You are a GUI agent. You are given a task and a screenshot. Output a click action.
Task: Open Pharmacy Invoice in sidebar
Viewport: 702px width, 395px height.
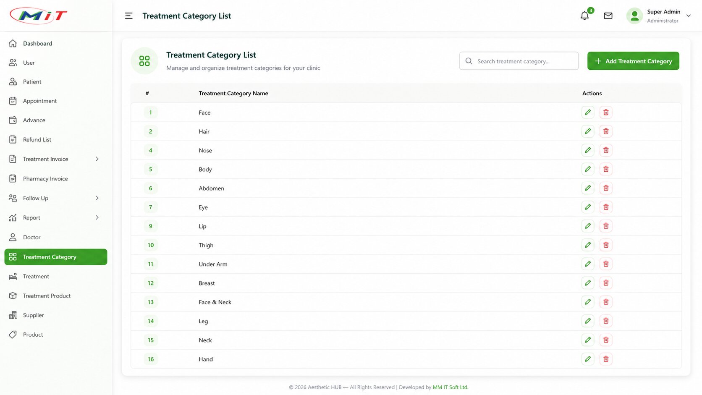tap(56, 179)
